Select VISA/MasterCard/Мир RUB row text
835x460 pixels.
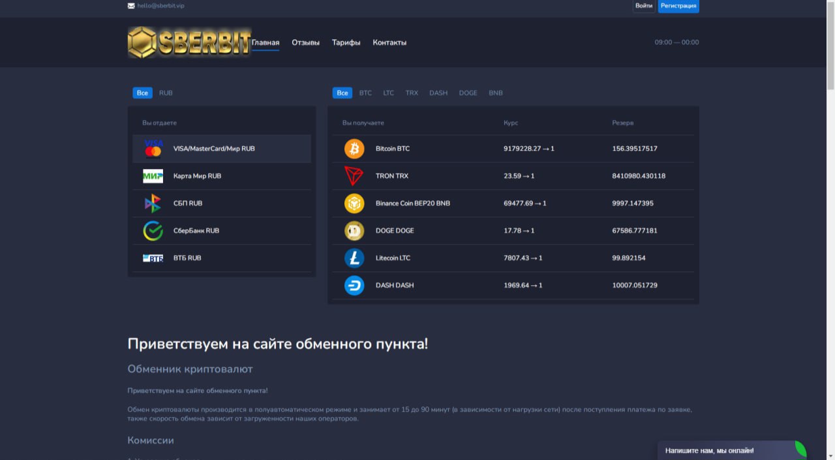pos(214,149)
